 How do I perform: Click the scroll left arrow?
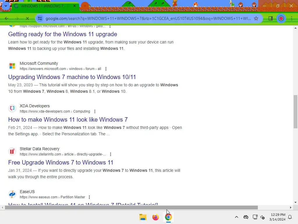click(2, 208)
